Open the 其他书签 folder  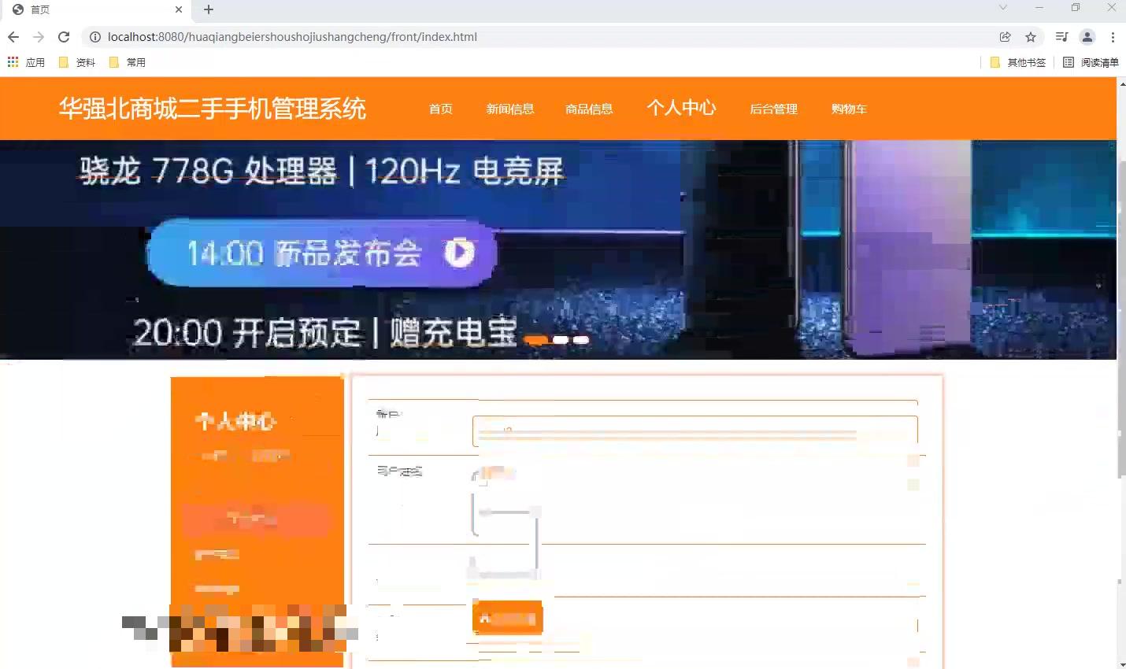1017,62
